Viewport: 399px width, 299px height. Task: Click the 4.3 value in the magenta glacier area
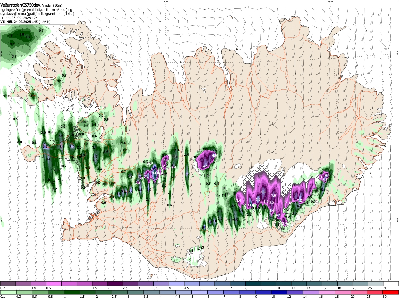pos(263,192)
